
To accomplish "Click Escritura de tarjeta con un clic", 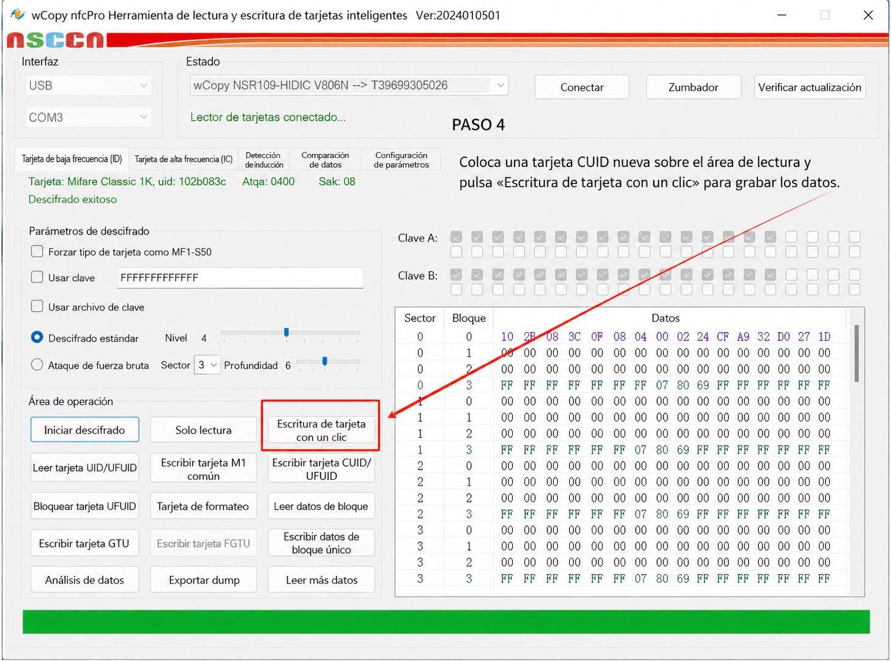I will click(x=321, y=430).
